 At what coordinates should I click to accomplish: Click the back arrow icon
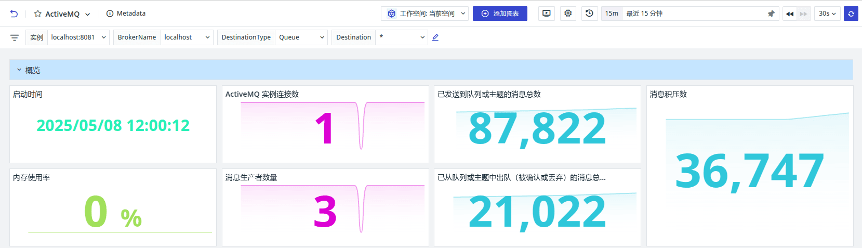14,14
